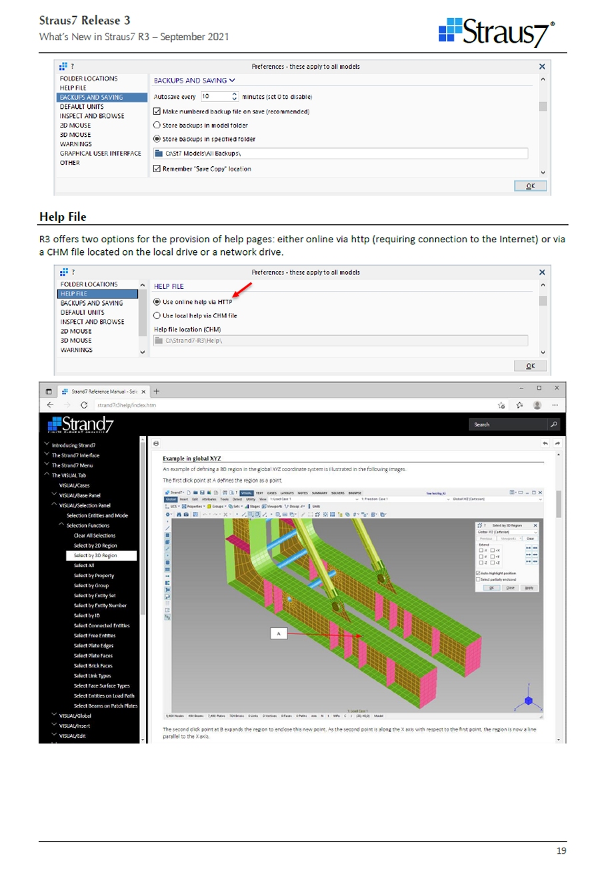Select DEFAULT UNITS in top preferences list
600x879 pixels.
click(x=81, y=107)
